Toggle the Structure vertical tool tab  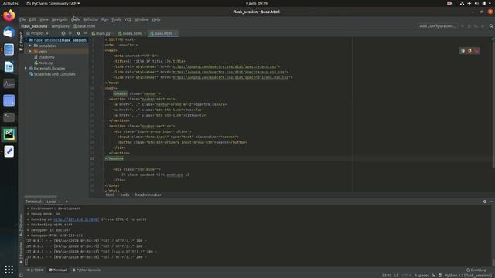coord(21,225)
